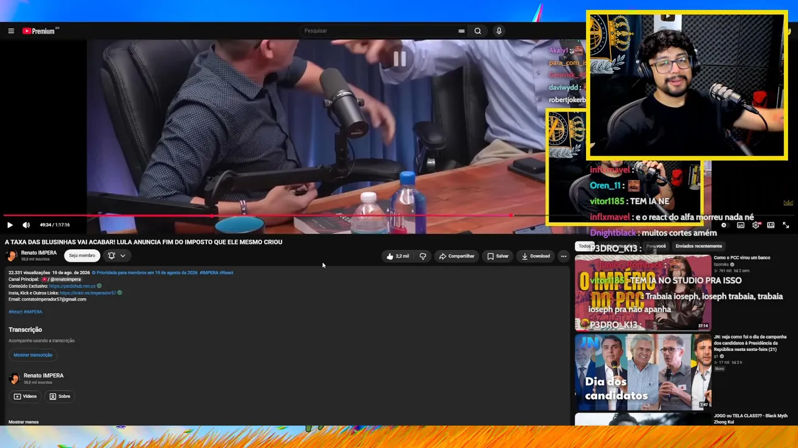The height and width of the screenshot is (448, 798).
Task: Open the Sobre channel button
Action: pyautogui.click(x=59, y=396)
